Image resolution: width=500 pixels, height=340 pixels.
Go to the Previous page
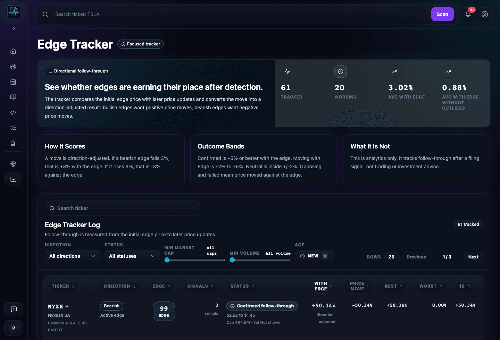(x=416, y=257)
